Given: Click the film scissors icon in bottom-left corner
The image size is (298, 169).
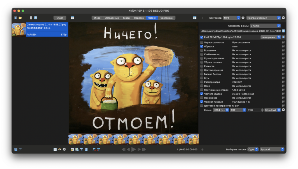Looking at the screenshot, I should point(20,150).
